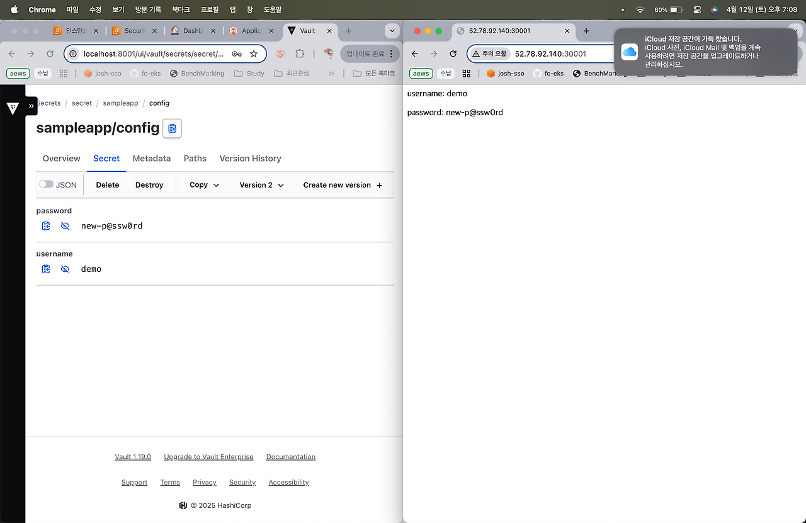
Task: Click the 주의 요함 security warning chip
Action: coord(489,54)
